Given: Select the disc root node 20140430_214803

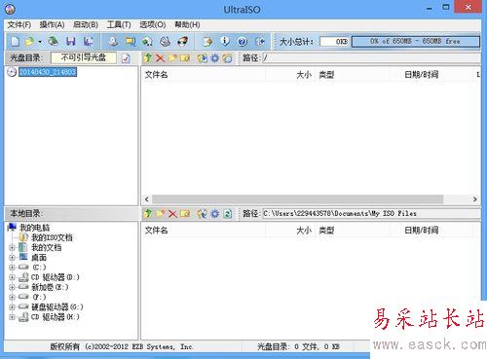Looking at the screenshot, I should click(x=48, y=72).
